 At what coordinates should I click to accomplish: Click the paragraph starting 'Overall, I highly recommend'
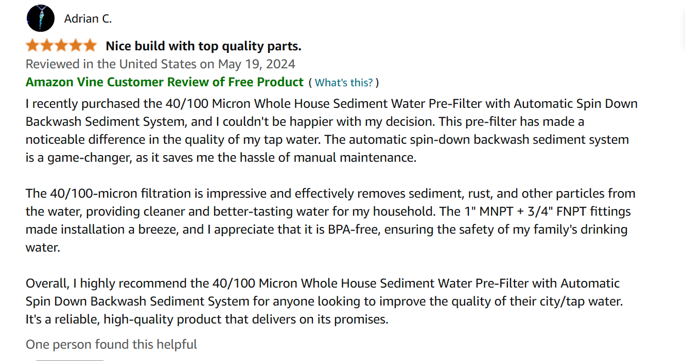325,301
